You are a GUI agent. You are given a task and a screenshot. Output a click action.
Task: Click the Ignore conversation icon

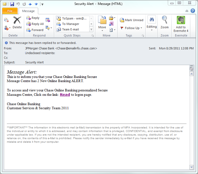point(6,20)
